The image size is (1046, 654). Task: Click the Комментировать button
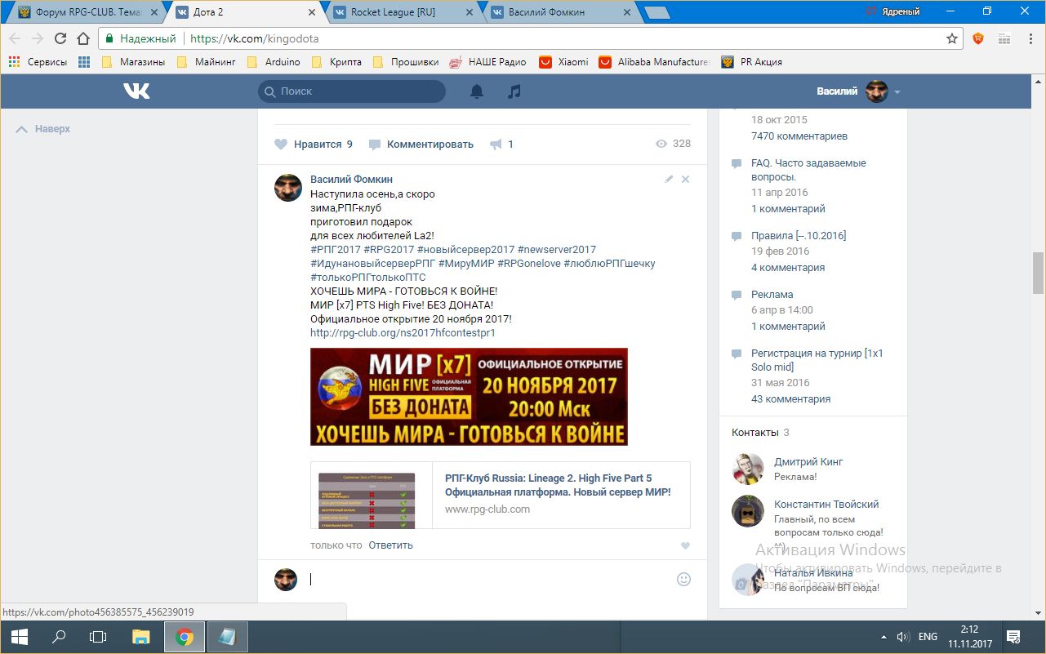coord(421,145)
